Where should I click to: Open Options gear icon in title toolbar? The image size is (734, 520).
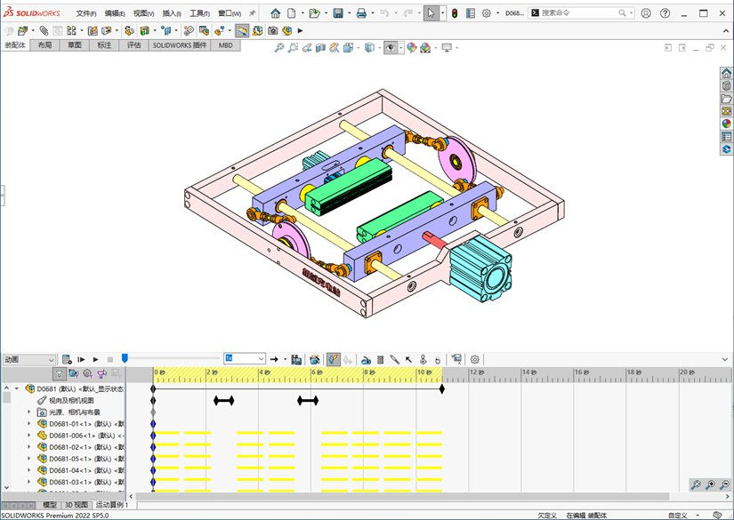487,13
